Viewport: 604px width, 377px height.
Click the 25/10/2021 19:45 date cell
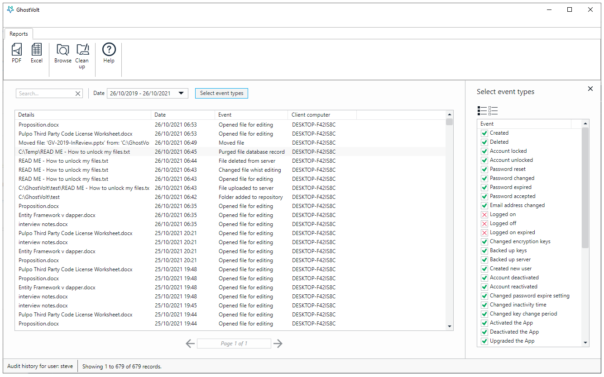[x=176, y=306]
